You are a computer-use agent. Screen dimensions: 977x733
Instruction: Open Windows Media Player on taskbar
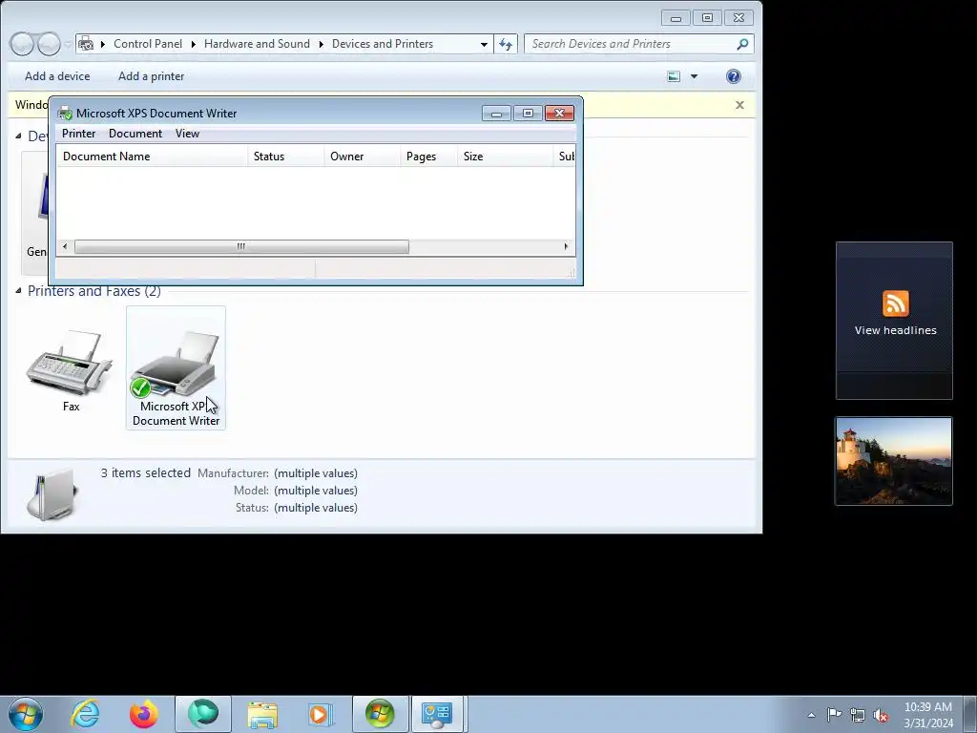click(x=321, y=714)
